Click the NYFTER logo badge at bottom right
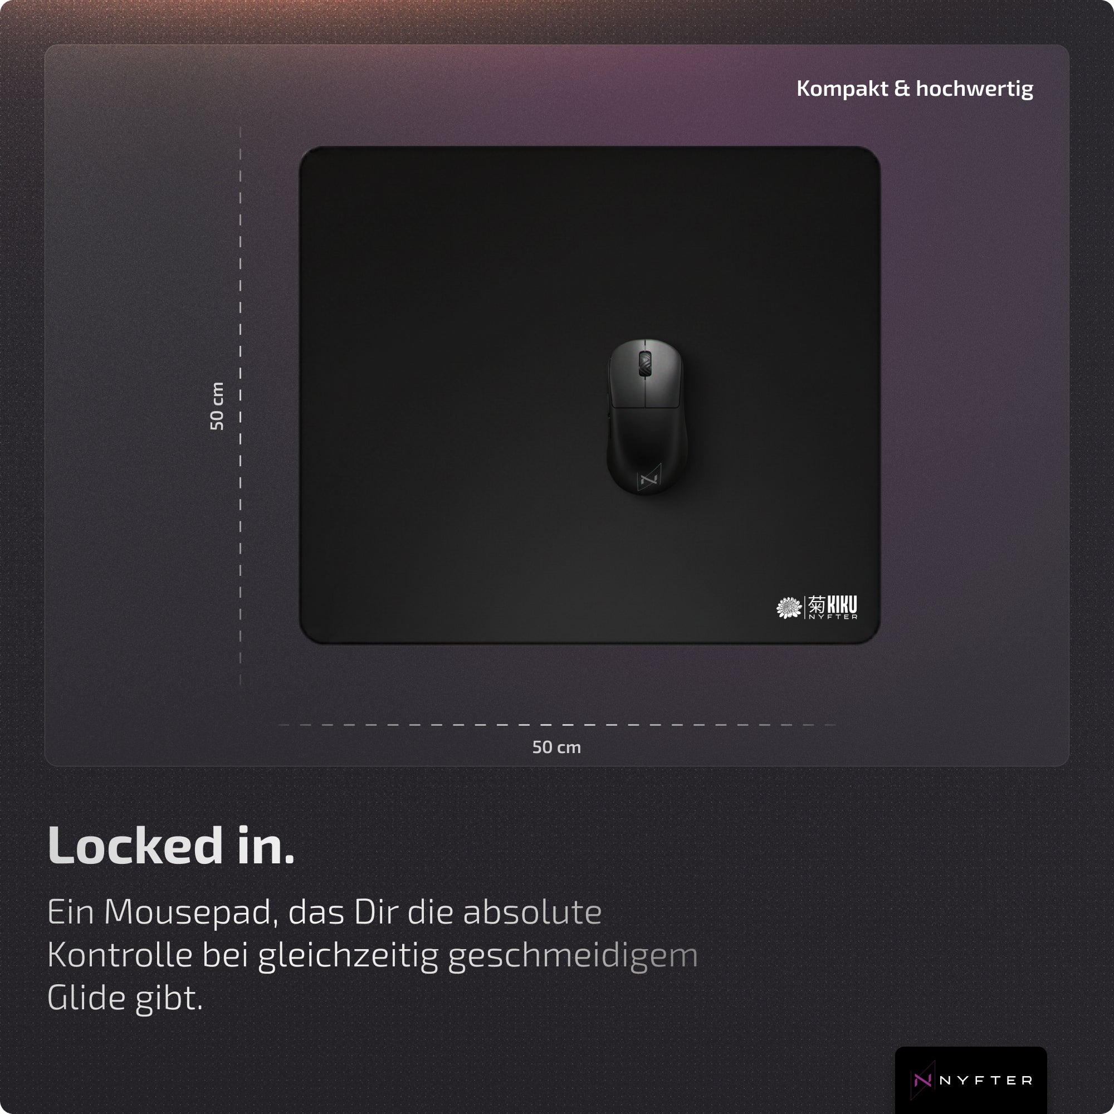The width and height of the screenshot is (1114, 1114). click(970, 1080)
